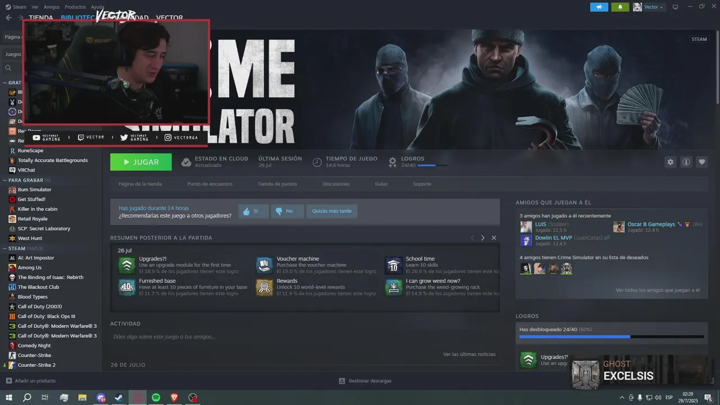Open Oscar B Gameplays friend avatar
This screenshot has width=720, height=405.
coord(619,227)
